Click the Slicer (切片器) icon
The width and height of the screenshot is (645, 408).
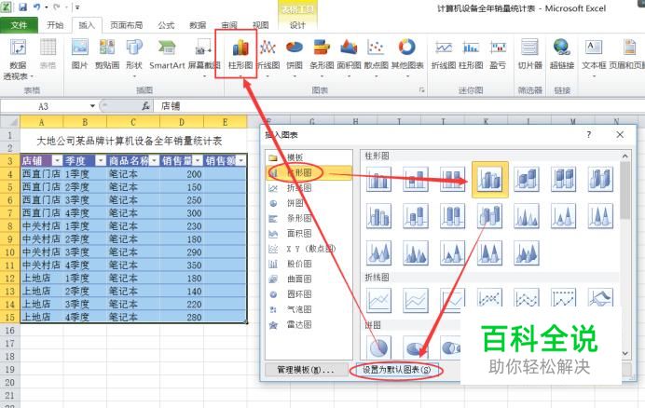click(529, 53)
